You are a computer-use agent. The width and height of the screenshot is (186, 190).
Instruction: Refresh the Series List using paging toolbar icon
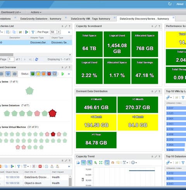(36, 59)
